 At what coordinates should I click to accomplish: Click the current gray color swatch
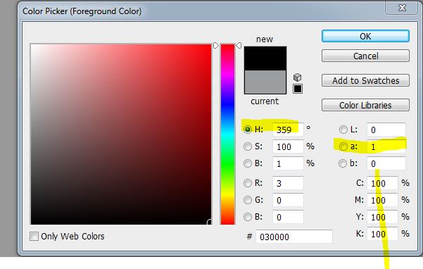pos(265,82)
